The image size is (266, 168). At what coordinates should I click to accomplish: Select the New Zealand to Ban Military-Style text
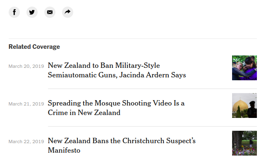coord(104,65)
